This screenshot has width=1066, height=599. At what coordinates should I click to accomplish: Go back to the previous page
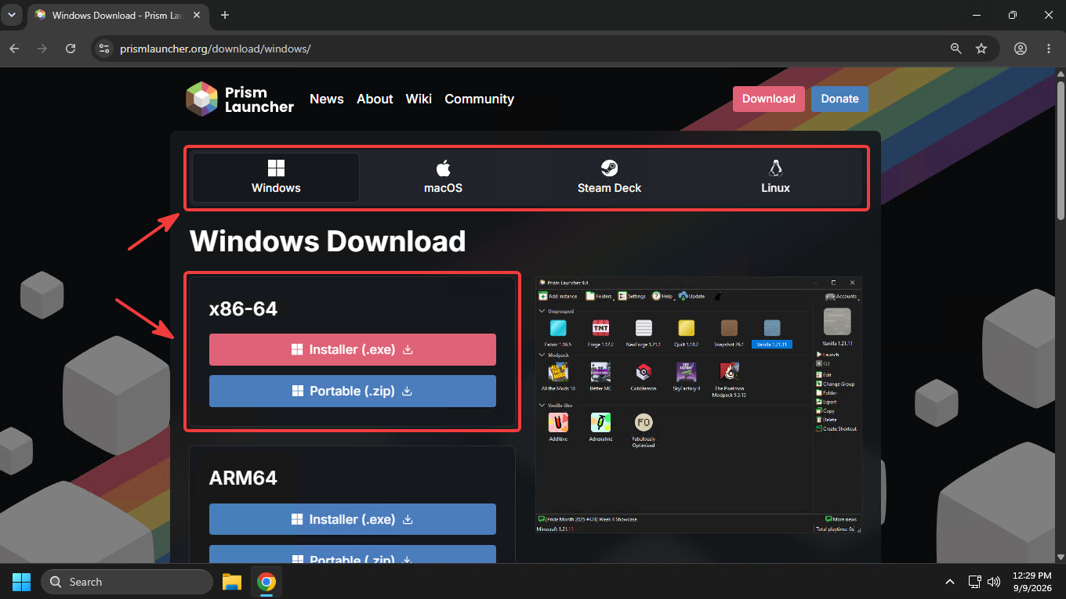pos(14,49)
